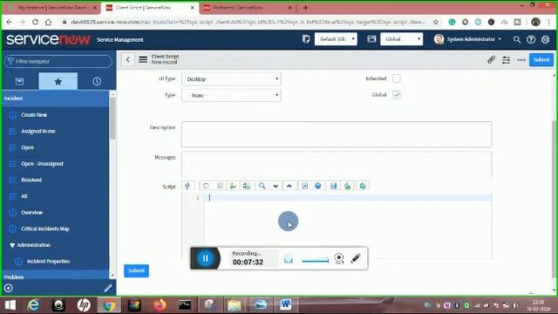Click the script fullscreen toggle icon
The image size is (558, 314).
pos(304,186)
